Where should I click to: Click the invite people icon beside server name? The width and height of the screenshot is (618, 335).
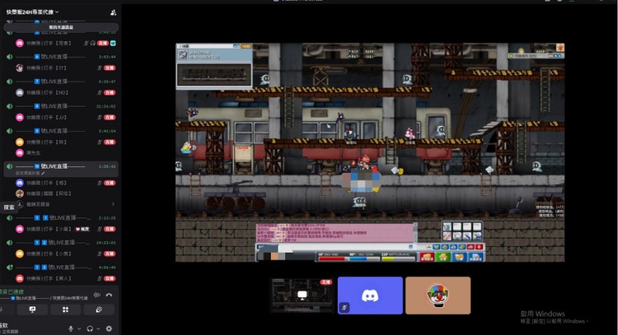pyautogui.click(x=113, y=12)
